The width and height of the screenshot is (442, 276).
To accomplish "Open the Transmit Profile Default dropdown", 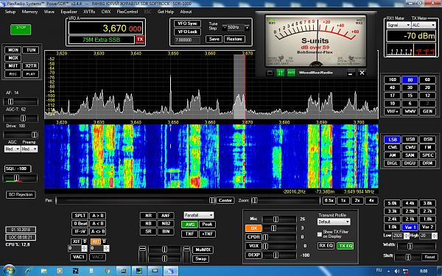I will (x=334, y=222).
